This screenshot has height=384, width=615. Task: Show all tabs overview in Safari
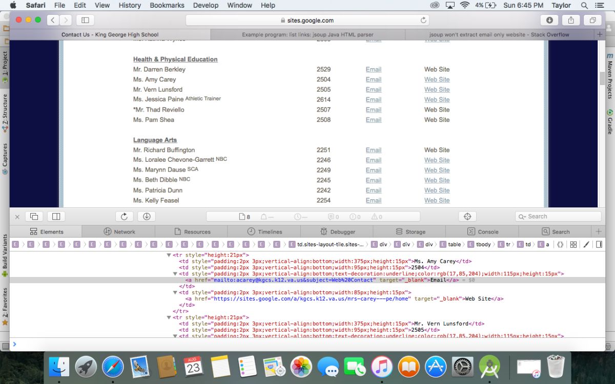coord(592,20)
